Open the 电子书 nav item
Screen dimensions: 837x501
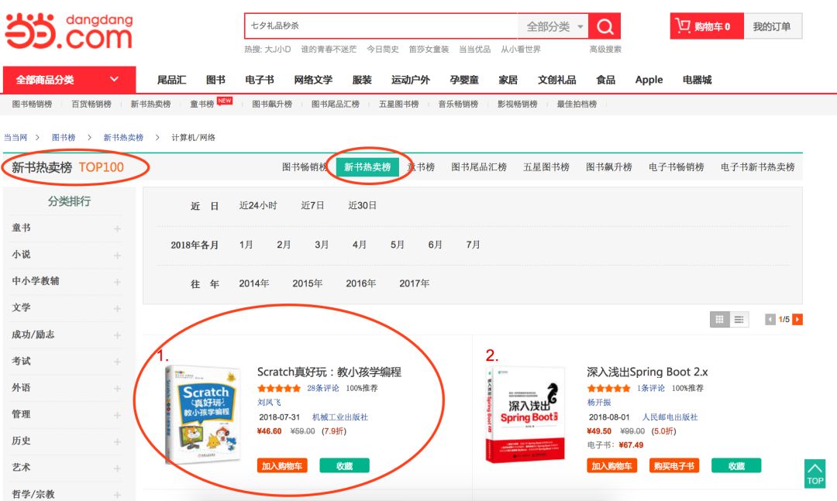coord(260,80)
